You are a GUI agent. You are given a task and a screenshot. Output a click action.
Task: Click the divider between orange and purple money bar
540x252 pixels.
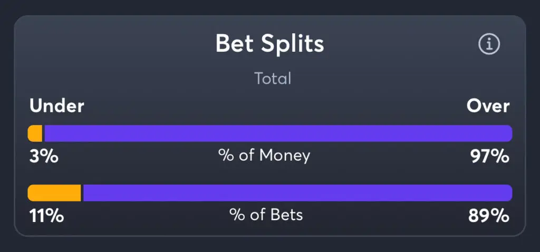click(43, 133)
